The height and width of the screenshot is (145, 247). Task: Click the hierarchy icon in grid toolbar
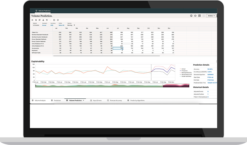pyautogui.click(x=43, y=20)
